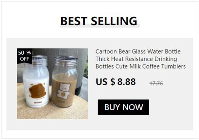The image size is (199, 140).
Task: Click the '50 %' text in the badge
Action: pyautogui.click(x=24, y=53)
